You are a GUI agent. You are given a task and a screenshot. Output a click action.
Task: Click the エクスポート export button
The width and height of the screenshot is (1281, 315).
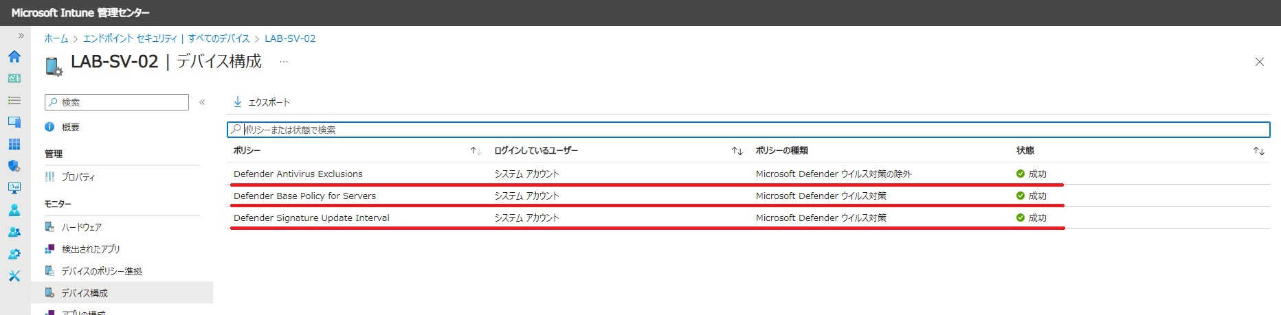click(261, 102)
